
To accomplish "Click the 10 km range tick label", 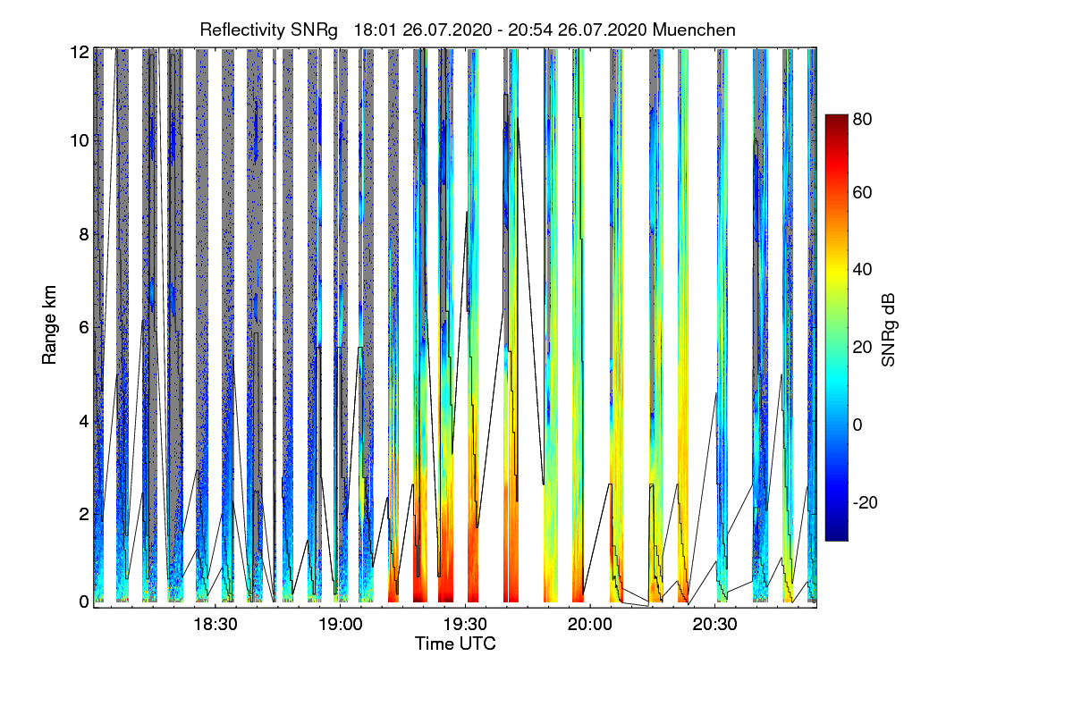I will [80, 140].
